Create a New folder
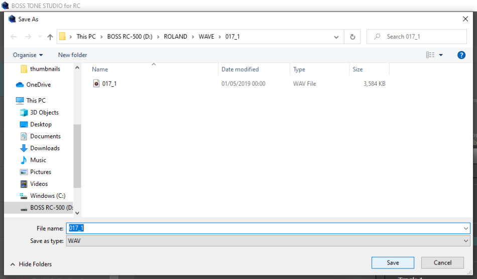This screenshot has height=279, width=477. [72, 55]
